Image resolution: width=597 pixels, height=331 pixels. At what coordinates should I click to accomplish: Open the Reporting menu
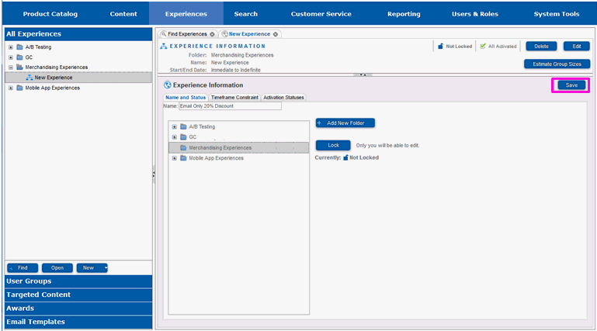(404, 14)
